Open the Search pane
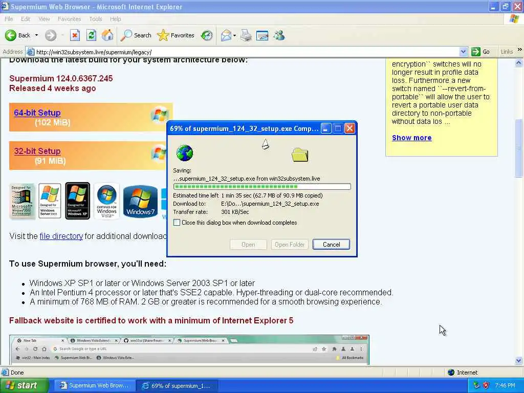Screen dimensions: 524x393 click(136, 35)
